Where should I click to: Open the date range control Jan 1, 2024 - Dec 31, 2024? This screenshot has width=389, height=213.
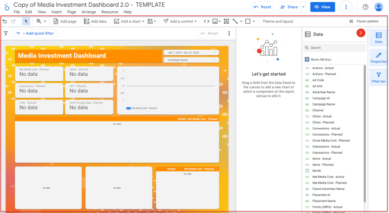pyautogui.click(x=191, y=53)
